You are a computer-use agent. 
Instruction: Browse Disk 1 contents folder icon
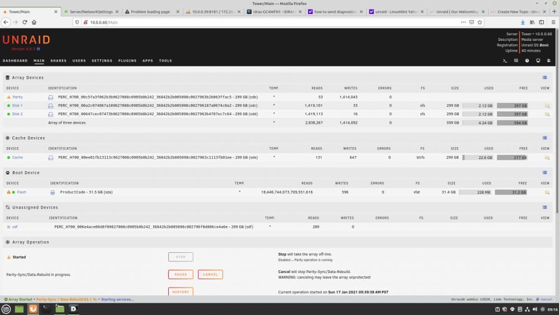tap(547, 106)
